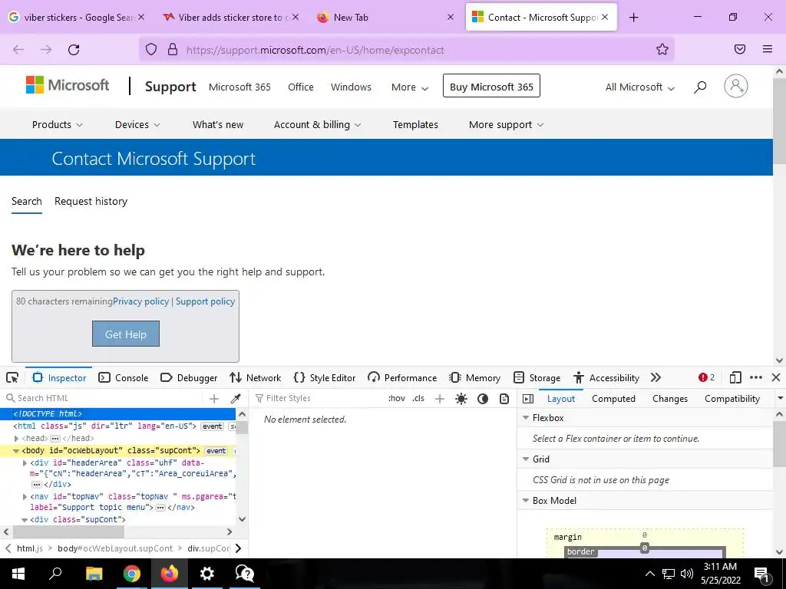Open Chrome from the taskbar
Image resolution: width=786 pixels, height=589 pixels.
pyautogui.click(x=132, y=574)
